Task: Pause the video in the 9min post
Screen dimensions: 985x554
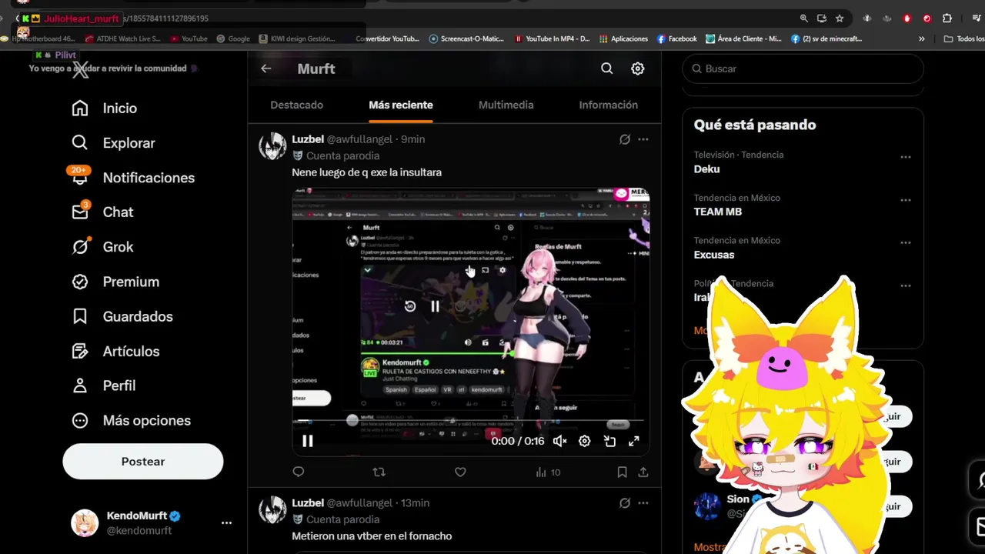Action: pyautogui.click(x=307, y=441)
